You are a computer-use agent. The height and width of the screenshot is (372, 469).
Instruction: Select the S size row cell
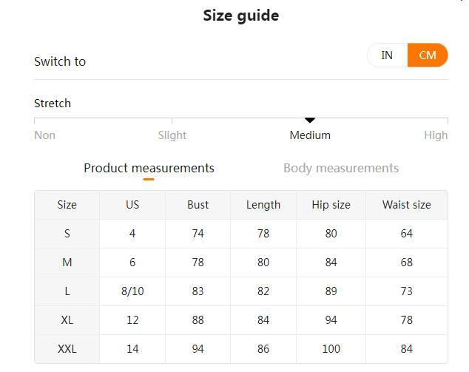click(x=67, y=234)
